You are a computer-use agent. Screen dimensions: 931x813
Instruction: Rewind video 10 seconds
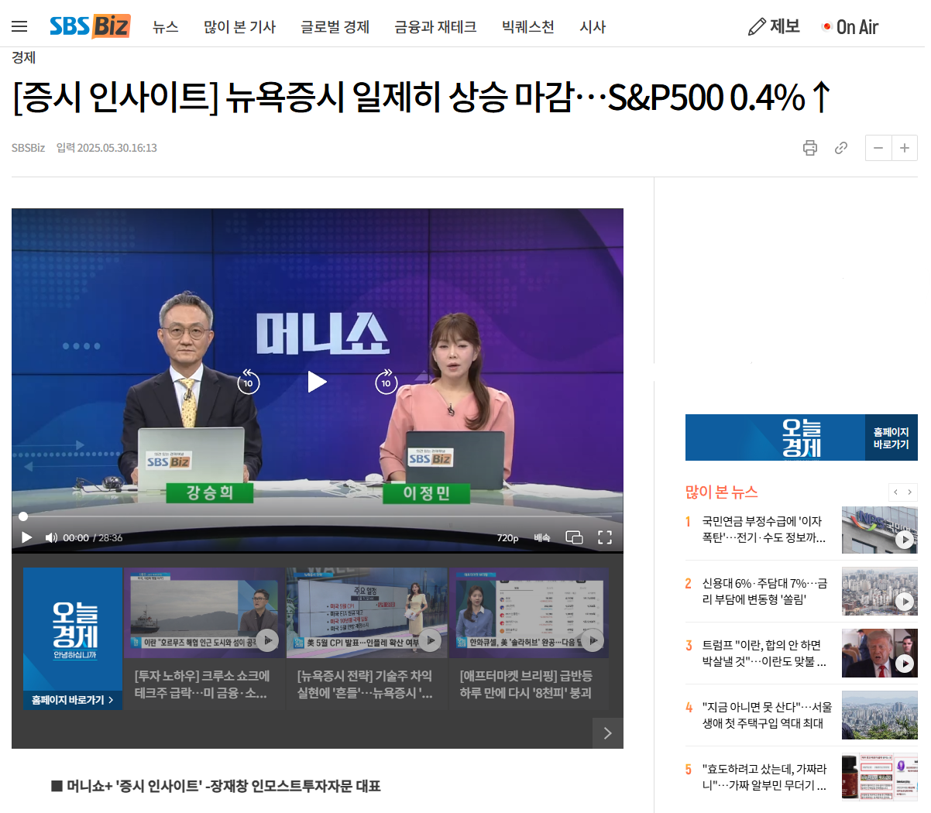click(248, 381)
